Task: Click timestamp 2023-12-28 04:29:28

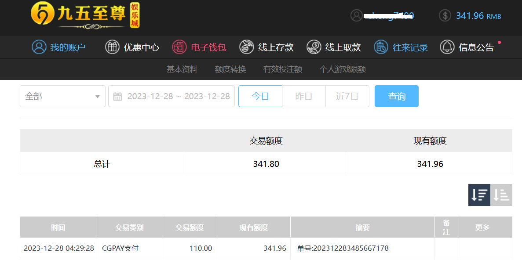Action: click(x=58, y=249)
